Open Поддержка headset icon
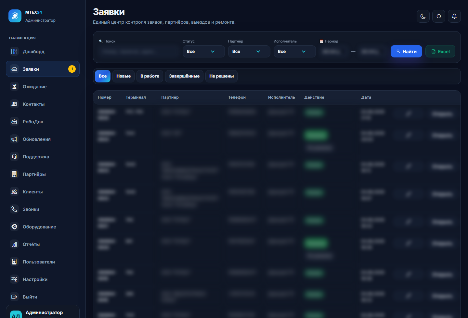Viewport: 468px width, 318px height. pyautogui.click(x=14, y=157)
